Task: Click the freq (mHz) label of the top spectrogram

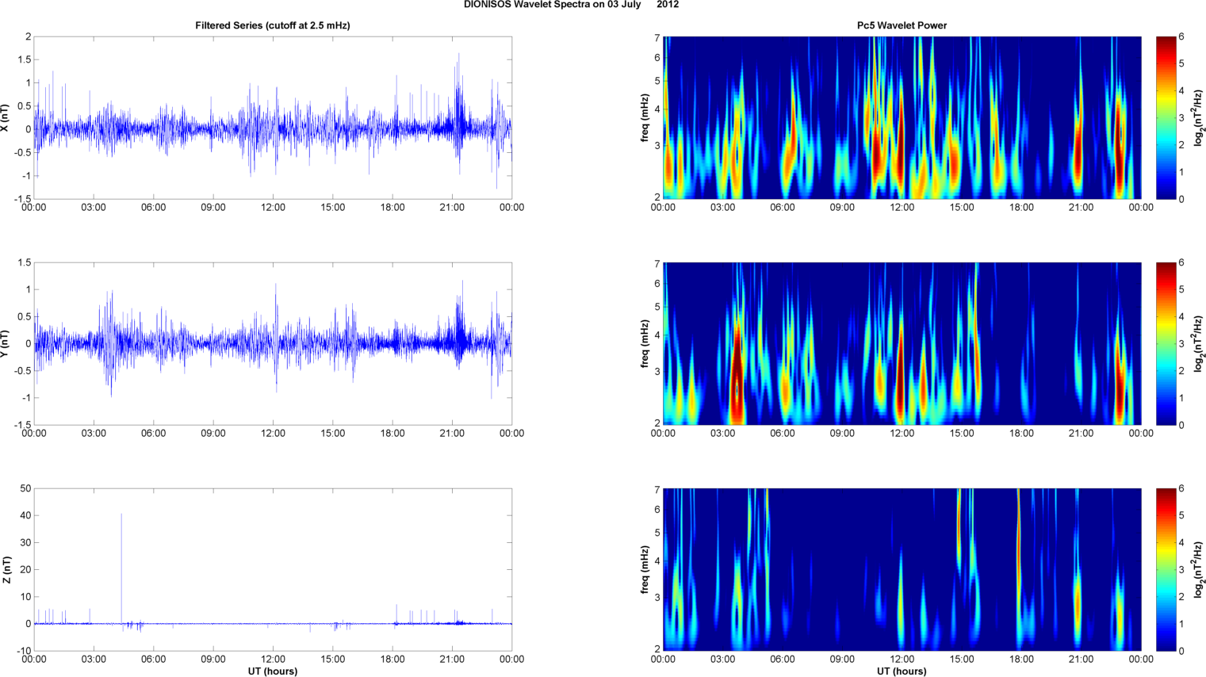Action: point(645,117)
